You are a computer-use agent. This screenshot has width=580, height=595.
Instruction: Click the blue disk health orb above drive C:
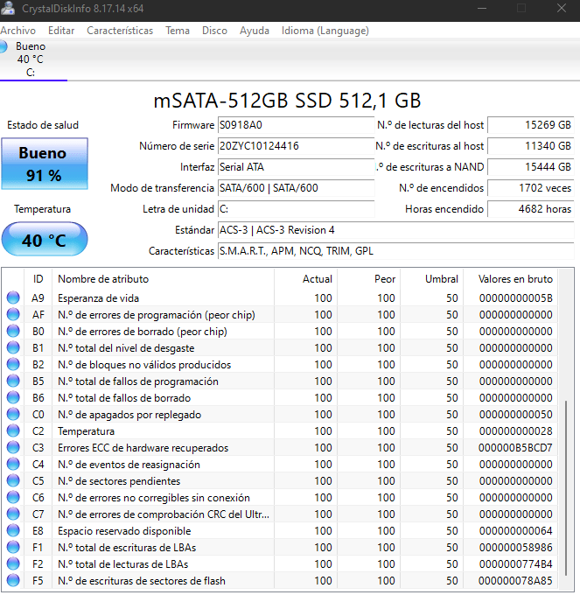(x=5, y=46)
